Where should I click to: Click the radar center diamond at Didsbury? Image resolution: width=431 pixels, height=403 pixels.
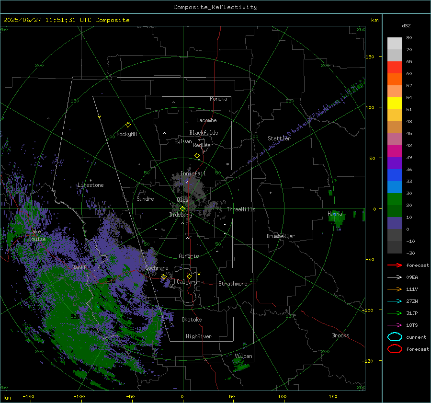click(183, 209)
